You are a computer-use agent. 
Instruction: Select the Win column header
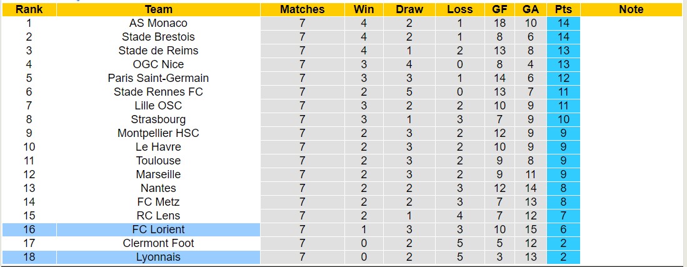pyautogui.click(x=364, y=9)
